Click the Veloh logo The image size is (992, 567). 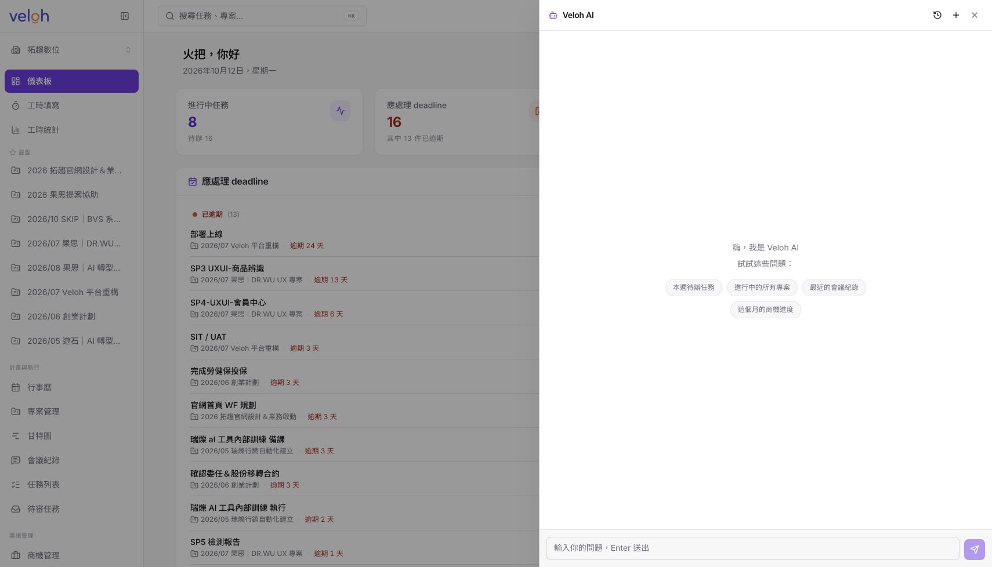click(x=29, y=16)
